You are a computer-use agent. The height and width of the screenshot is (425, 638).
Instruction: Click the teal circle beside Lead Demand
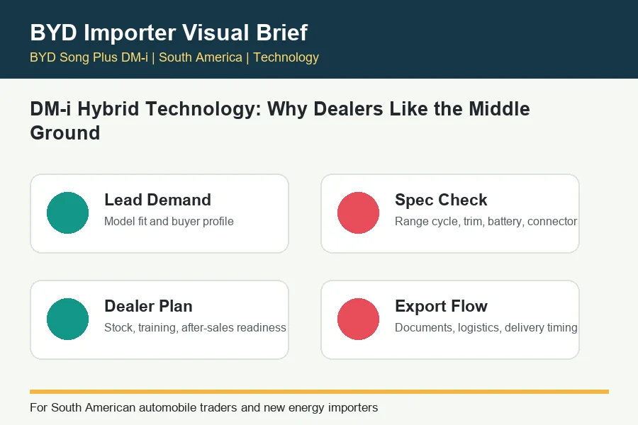click(67, 212)
